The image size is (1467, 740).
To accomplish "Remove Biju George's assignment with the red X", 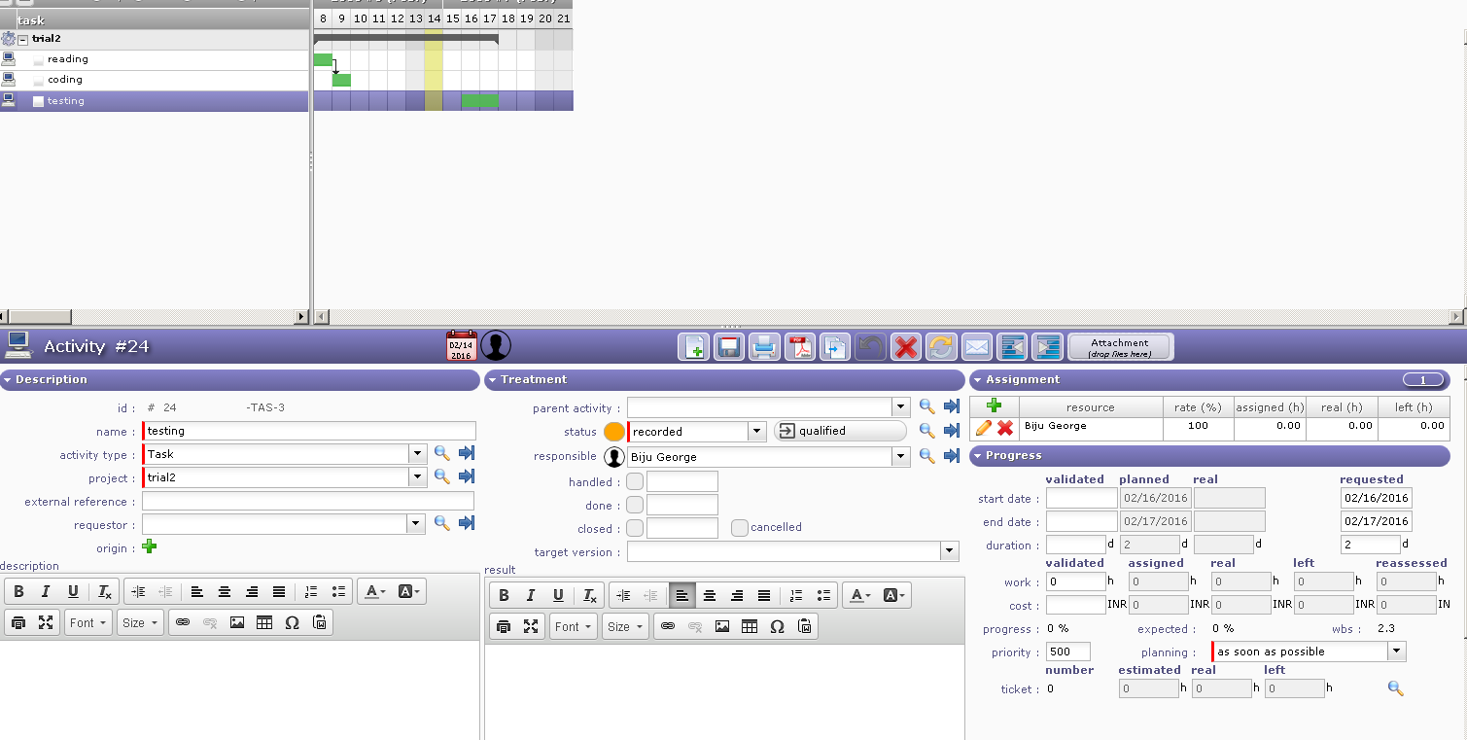I will (x=1005, y=428).
